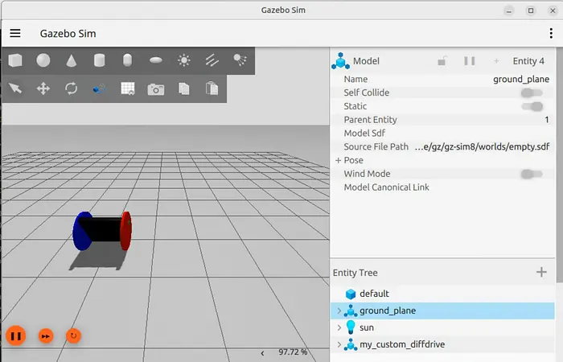
Task: Toggle the Static switch
Action: click(531, 106)
